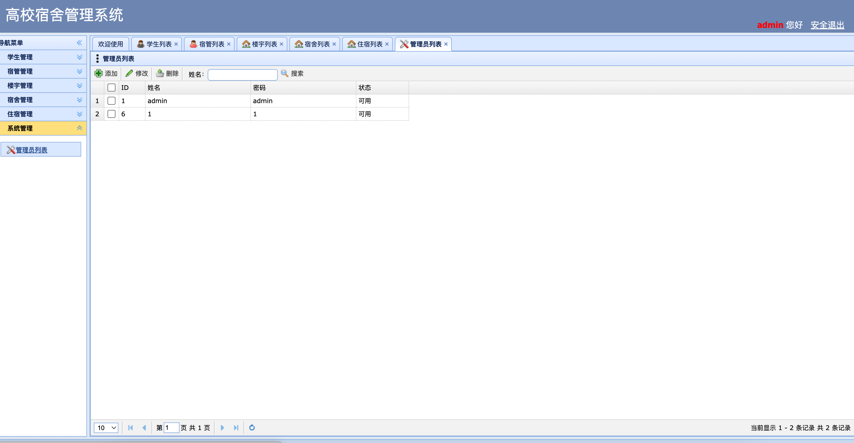
Task: Focus the 姓名 search input field
Action: tap(243, 75)
